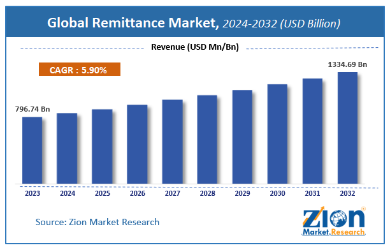Click the Zion Market Research logo
The height and width of the screenshot is (250, 390).
[333, 221]
